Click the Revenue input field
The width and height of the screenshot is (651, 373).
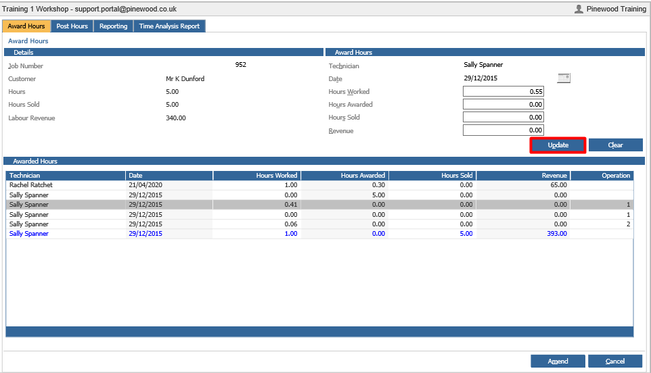tap(503, 130)
